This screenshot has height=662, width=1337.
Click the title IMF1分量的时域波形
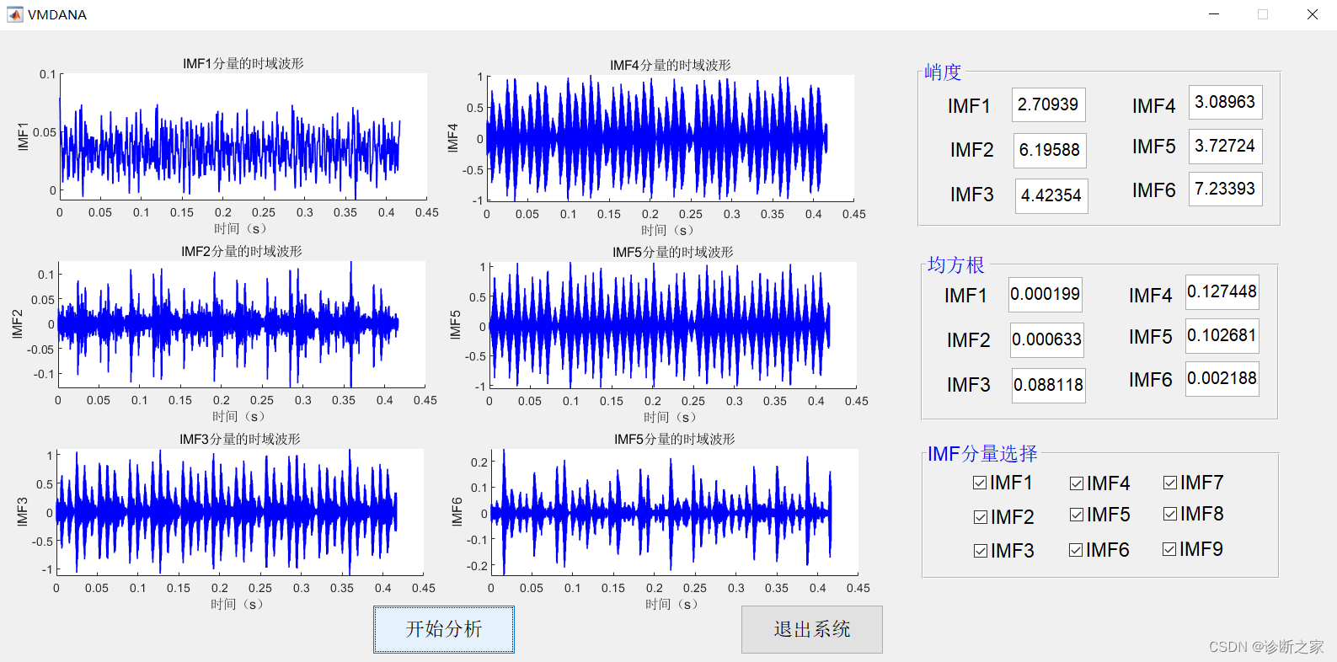point(243,63)
